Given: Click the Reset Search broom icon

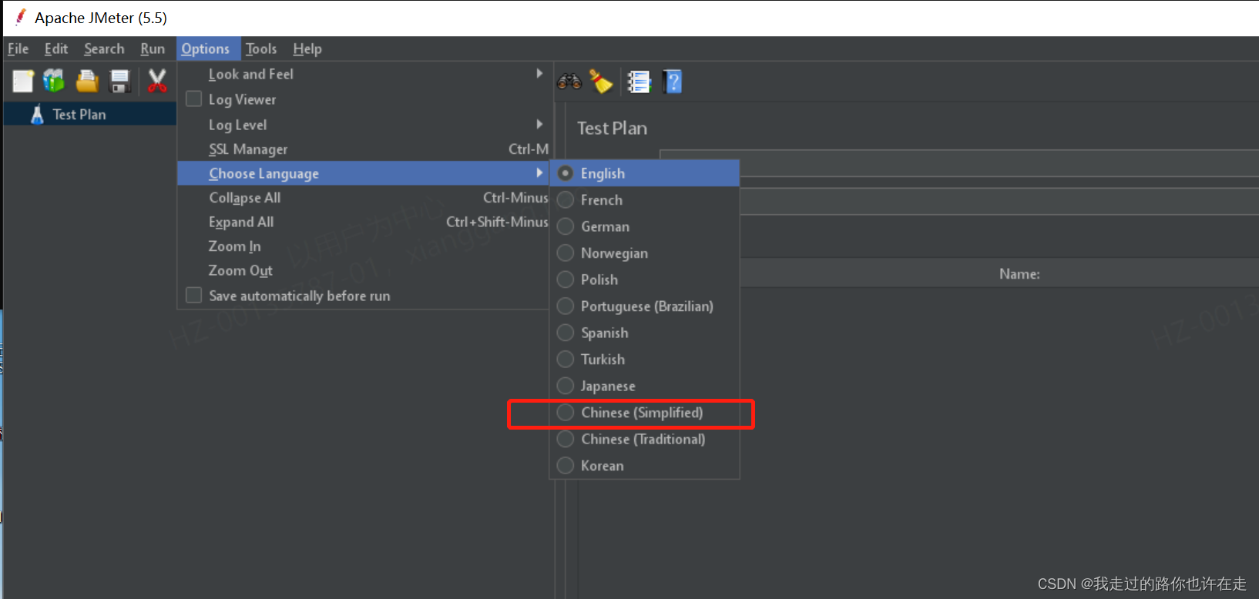Looking at the screenshot, I should (601, 81).
